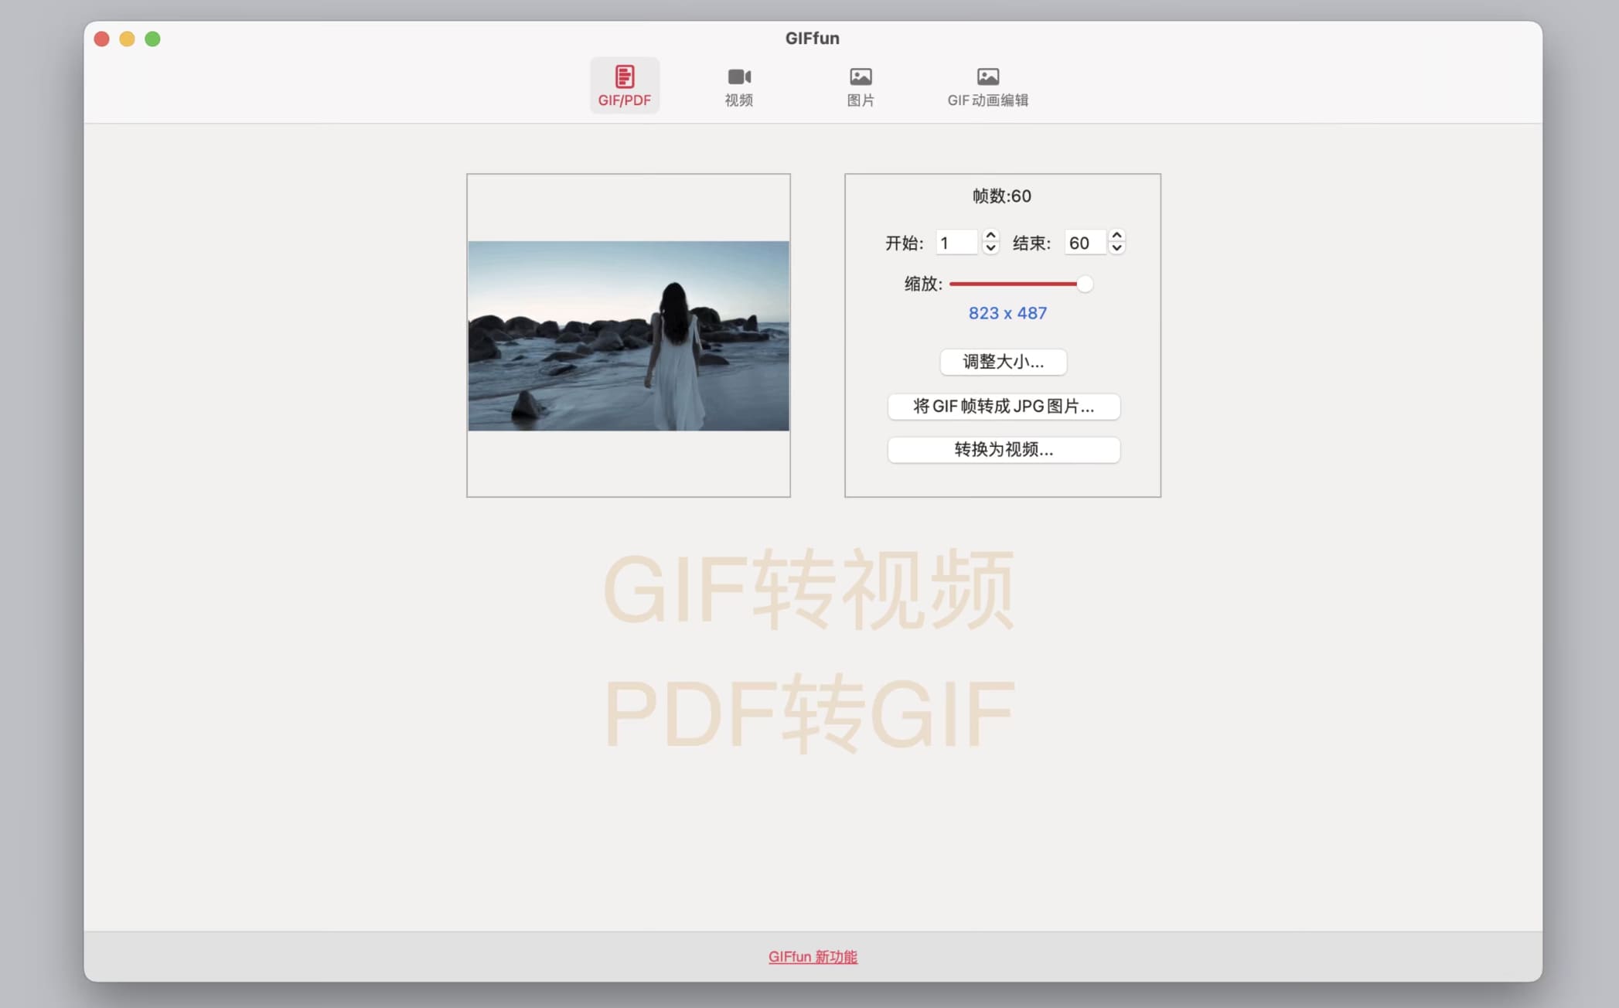Click the 开始 frame number field

956,243
